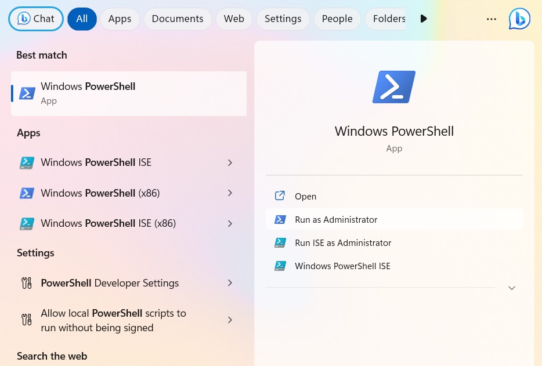This screenshot has width=542, height=366.
Task: Switch to the Documents filter tab
Action: [177, 18]
